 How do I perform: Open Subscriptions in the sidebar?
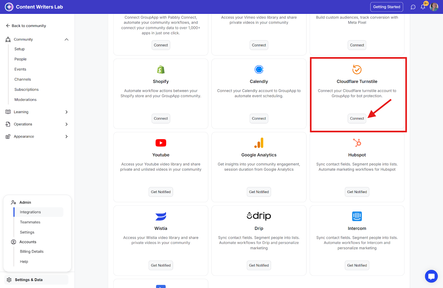pos(27,89)
